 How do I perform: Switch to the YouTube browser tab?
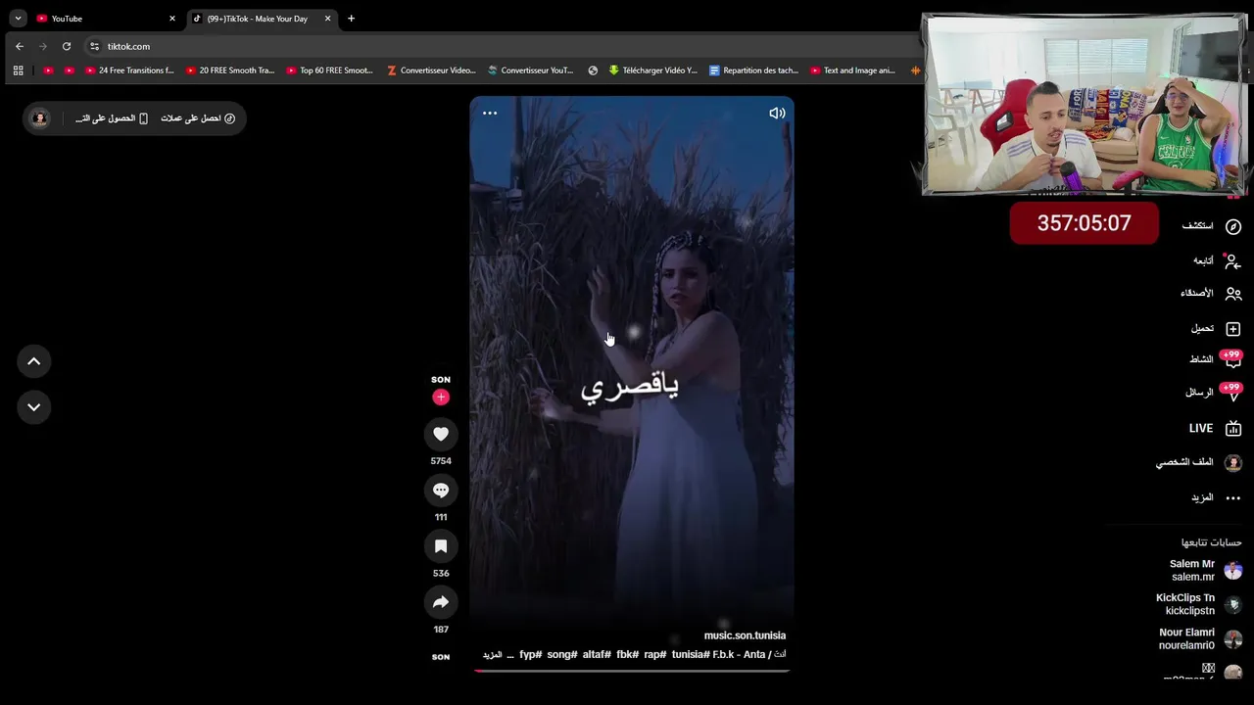(x=103, y=19)
